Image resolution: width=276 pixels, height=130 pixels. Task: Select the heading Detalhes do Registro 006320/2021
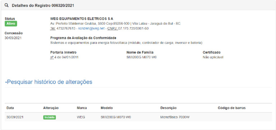coord(43,5)
